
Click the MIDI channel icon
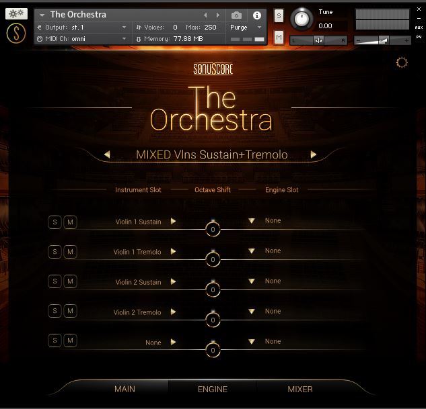tap(40, 39)
